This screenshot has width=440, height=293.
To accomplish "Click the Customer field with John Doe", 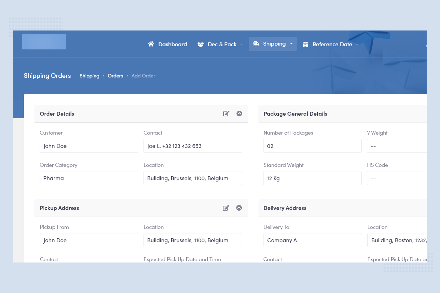I will tap(89, 146).
